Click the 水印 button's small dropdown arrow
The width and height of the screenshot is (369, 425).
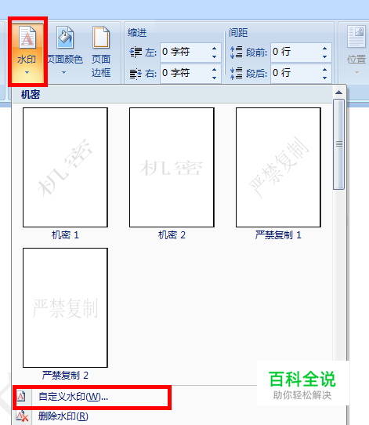point(27,72)
